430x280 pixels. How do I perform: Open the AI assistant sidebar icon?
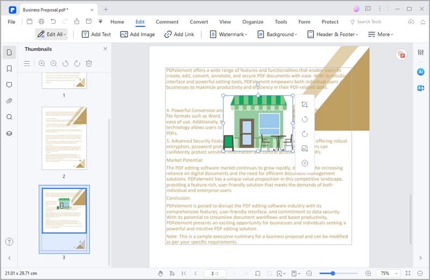[420, 72]
